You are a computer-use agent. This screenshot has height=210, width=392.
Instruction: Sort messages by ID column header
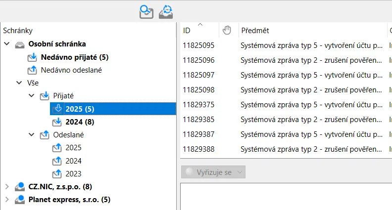click(199, 30)
